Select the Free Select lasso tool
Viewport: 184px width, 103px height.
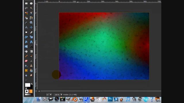[26, 8]
